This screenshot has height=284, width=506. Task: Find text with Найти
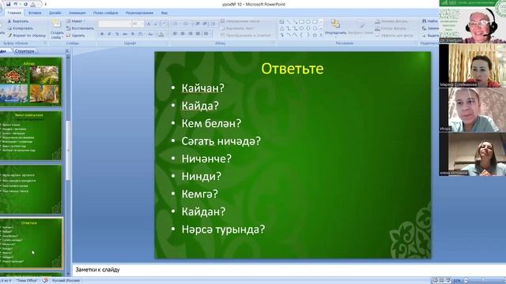[429, 21]
